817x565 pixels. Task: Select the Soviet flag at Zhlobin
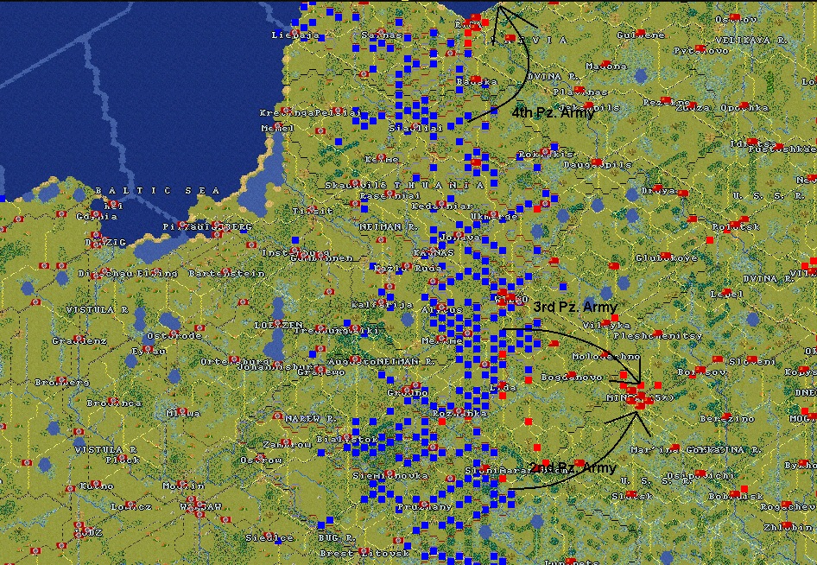787,525
